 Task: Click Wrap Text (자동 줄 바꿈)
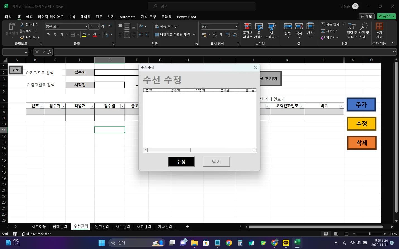(166, 26)
